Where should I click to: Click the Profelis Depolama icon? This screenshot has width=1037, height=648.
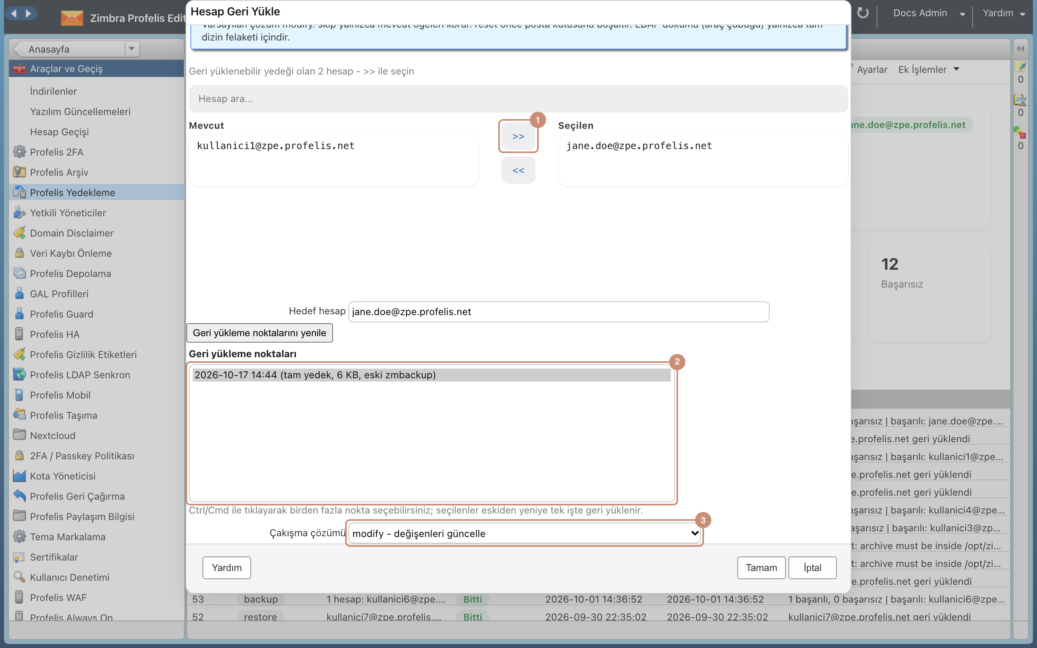[x=19, y=273]
